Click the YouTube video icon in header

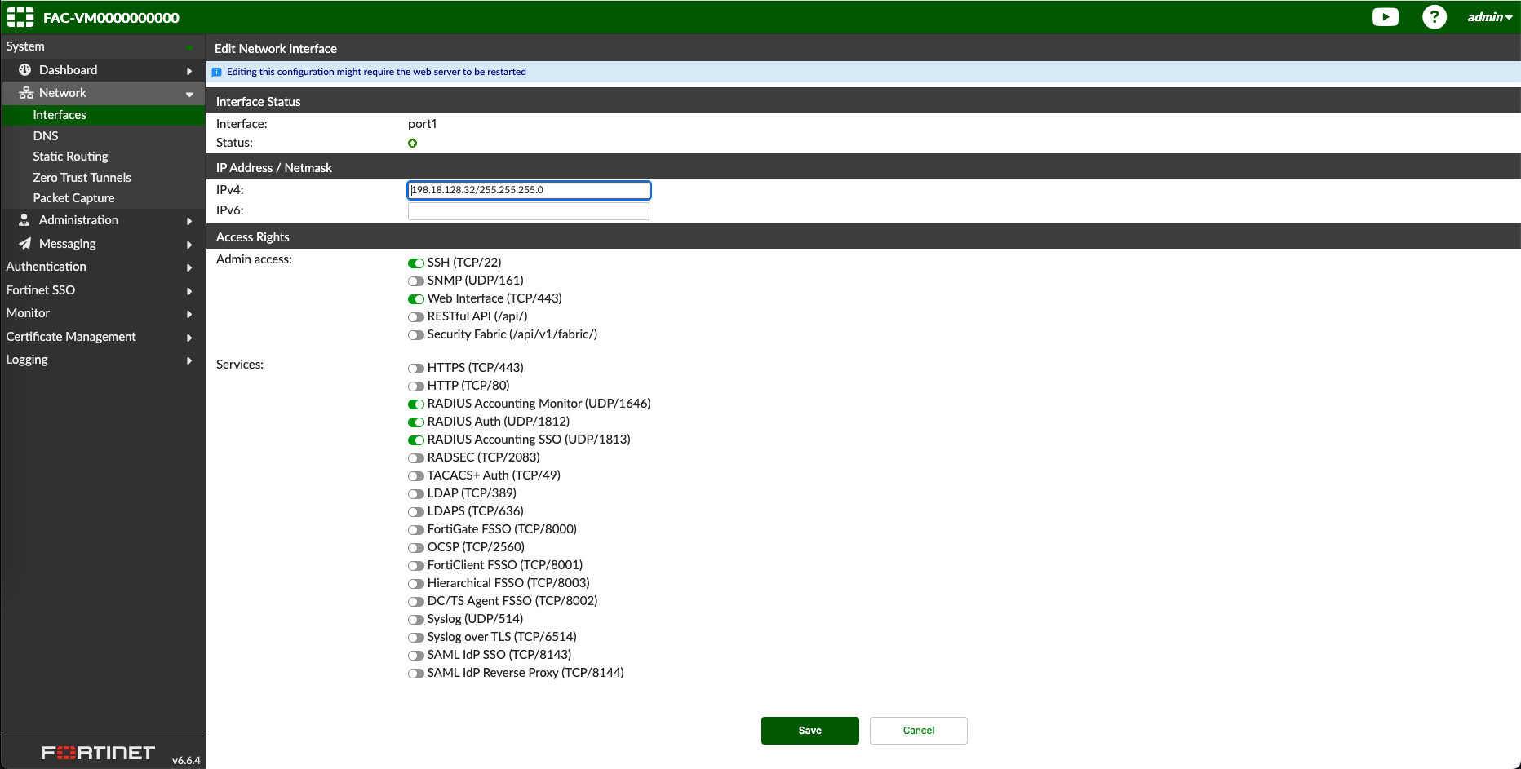pyautogui.click(x=1385, y=17)
